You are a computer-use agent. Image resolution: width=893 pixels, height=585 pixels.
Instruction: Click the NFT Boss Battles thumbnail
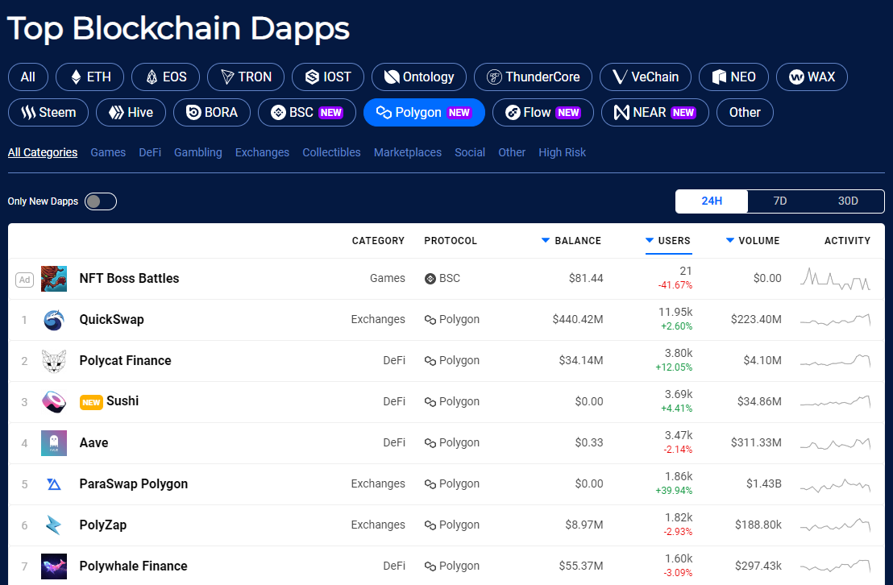[x=53, y=279]
